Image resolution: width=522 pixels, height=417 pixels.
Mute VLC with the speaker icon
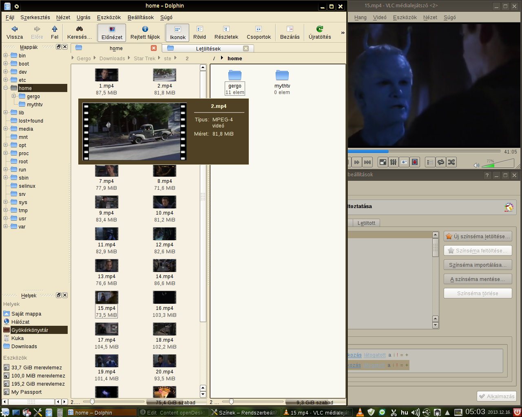point(476,165)
